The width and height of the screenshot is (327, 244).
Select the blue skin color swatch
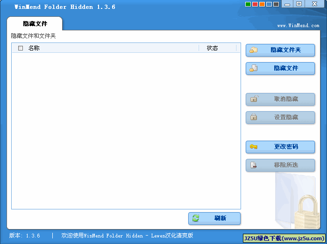click(269, 4)
